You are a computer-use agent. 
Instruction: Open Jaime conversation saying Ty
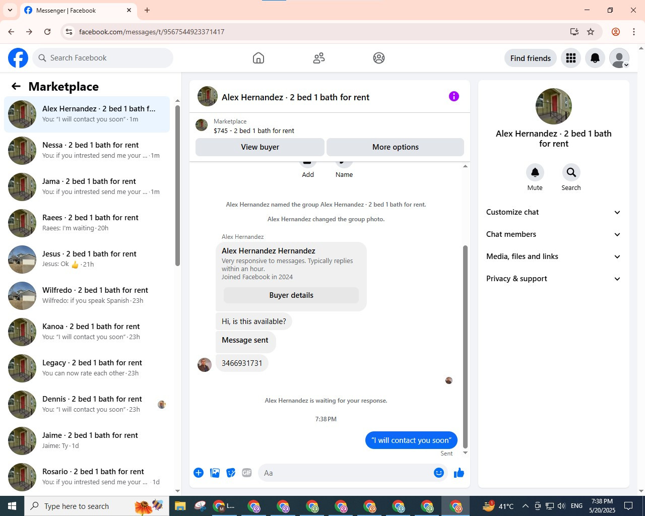(87, 441)
